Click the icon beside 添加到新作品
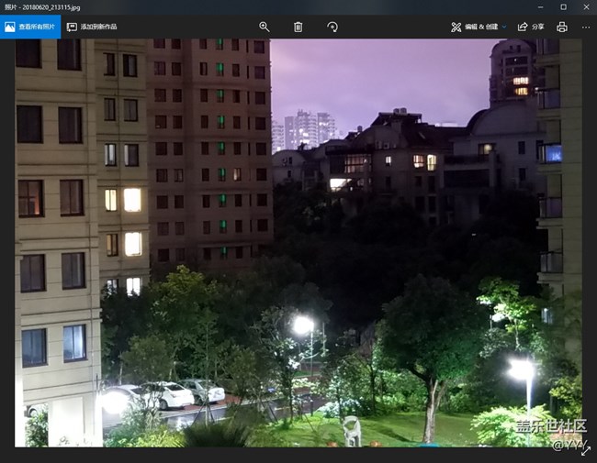This screenshot has height=463, width=597. (72, 28)
